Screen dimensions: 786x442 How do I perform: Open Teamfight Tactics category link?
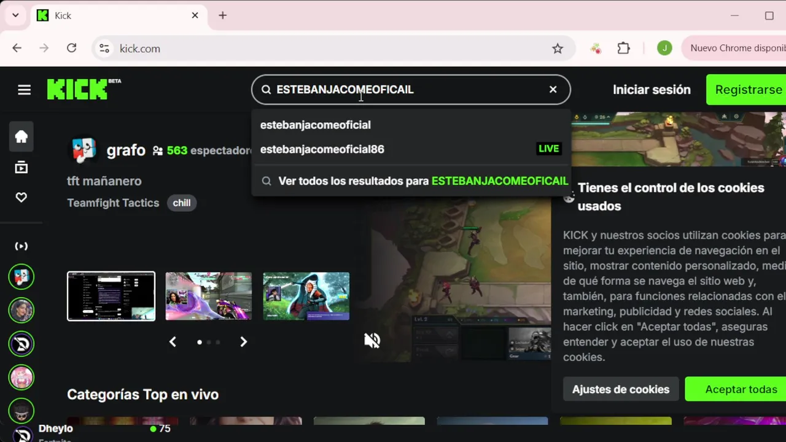113,203
